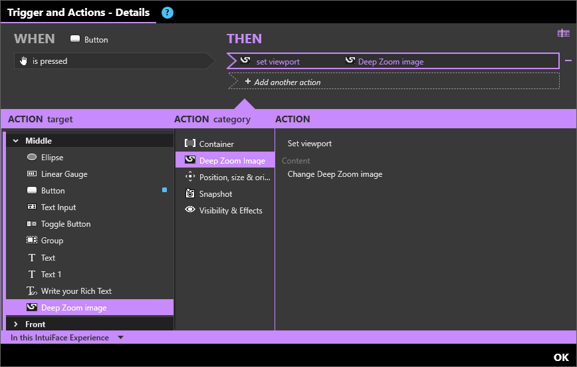Click the Deep Zoom Image category icon
Viewport: 577px width, 367px height.
tap(190, 160)
